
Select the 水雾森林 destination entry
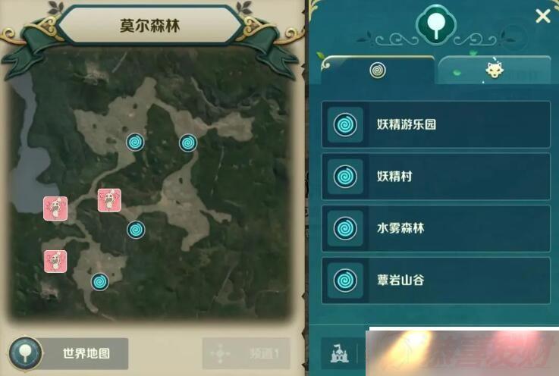tap(435, 228)
